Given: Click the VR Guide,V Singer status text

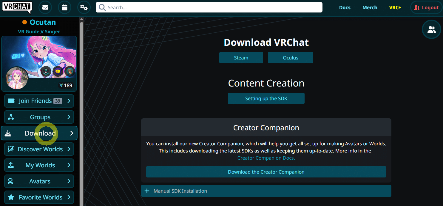Looking at the screenshot, I should pyautogui.click(x=39, y=32).
